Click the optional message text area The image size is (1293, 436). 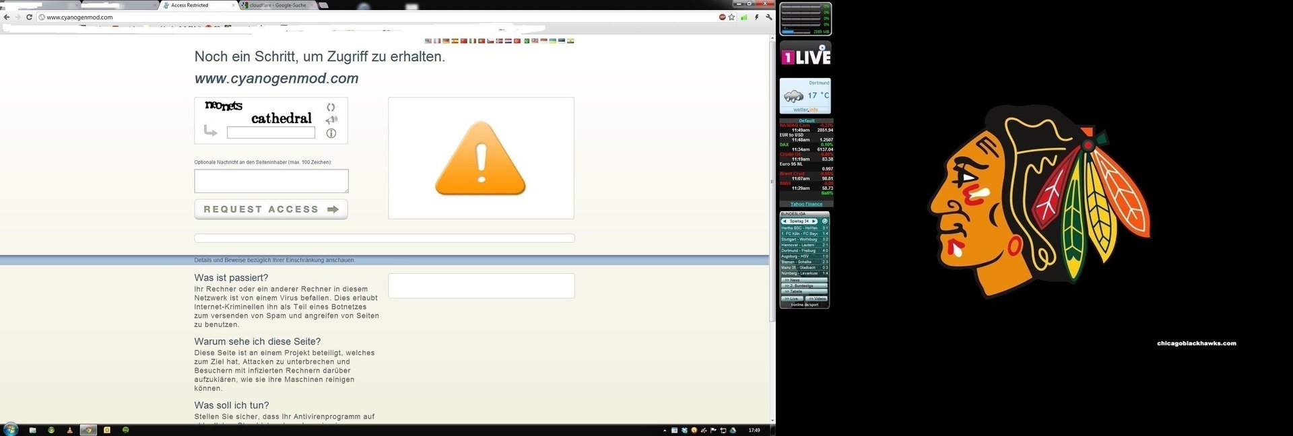(271, 181)
